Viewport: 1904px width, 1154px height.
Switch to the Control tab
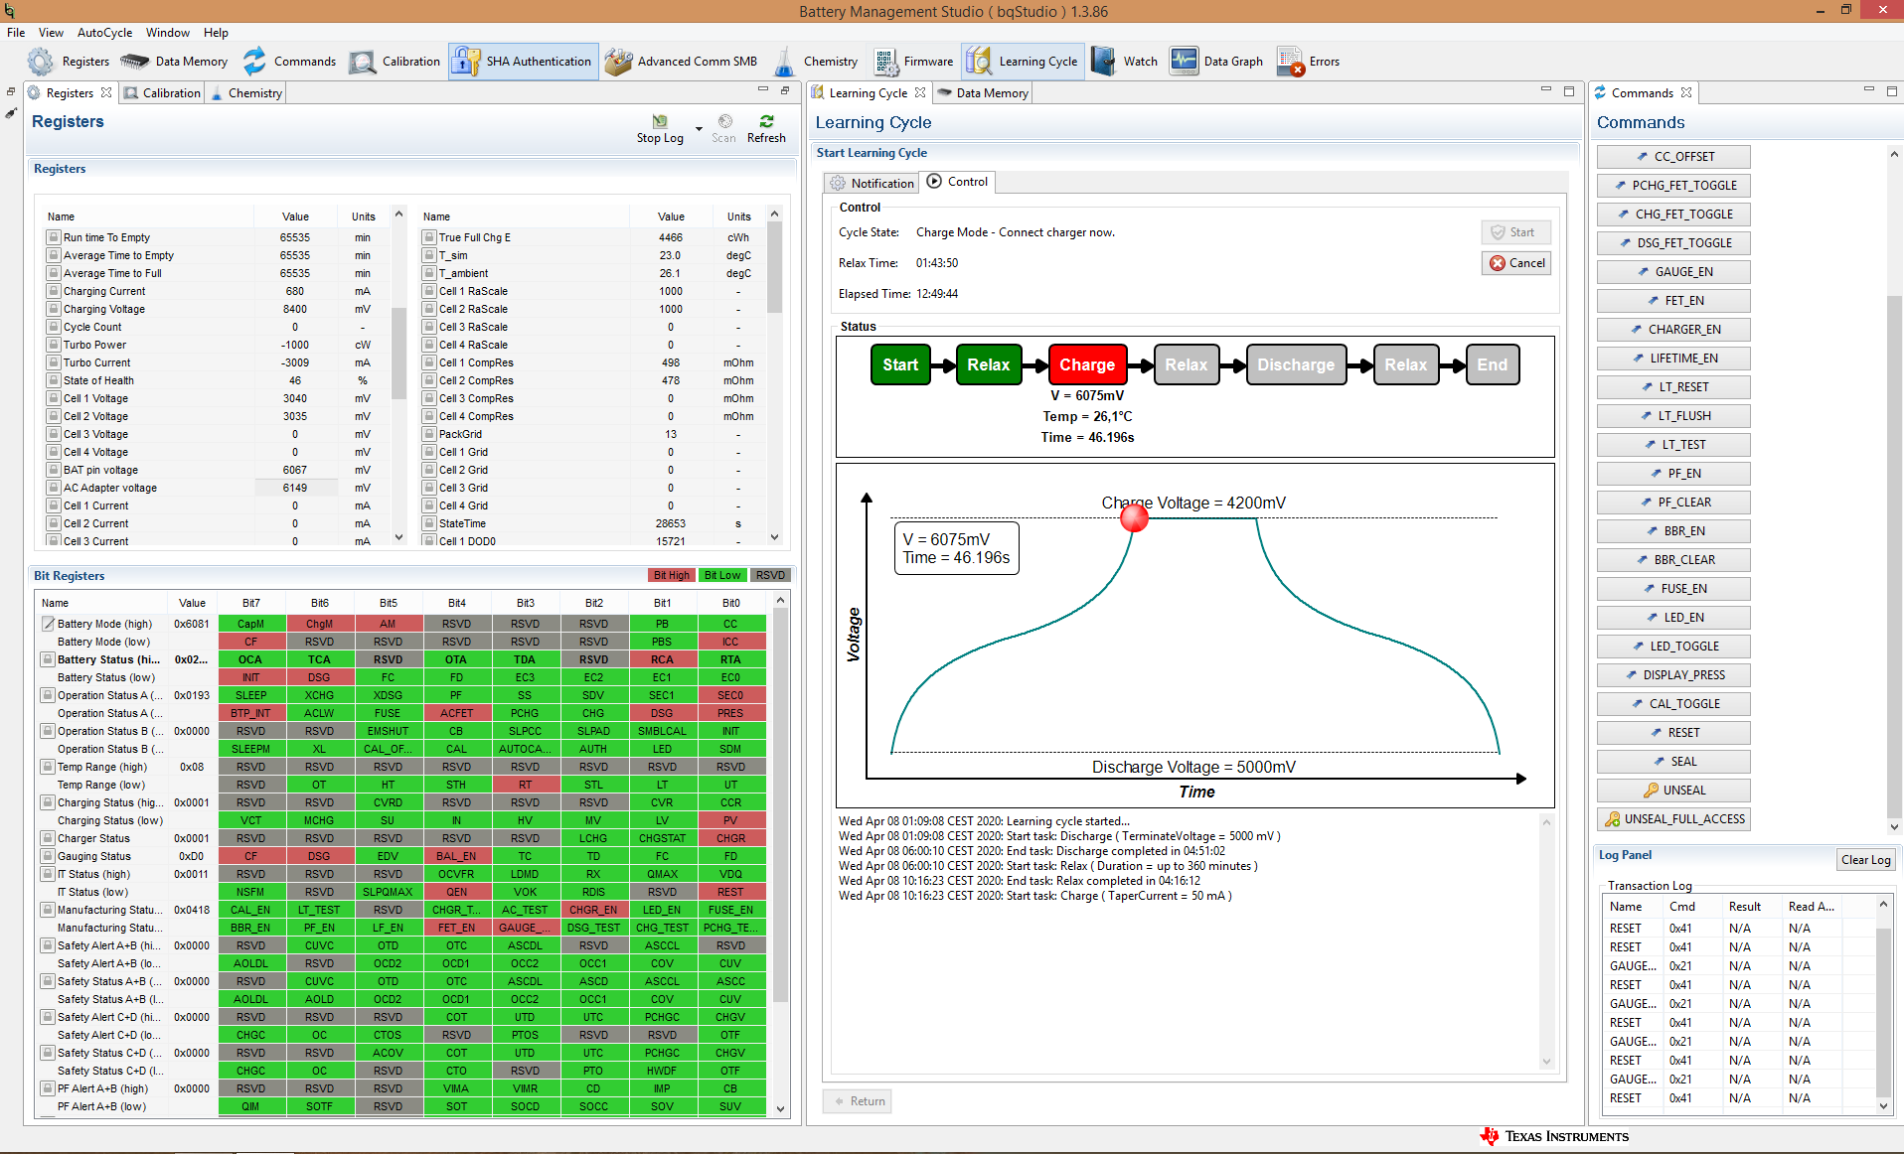[957, 182]
